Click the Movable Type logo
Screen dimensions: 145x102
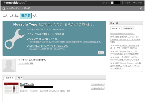click(x=14, y=3)
